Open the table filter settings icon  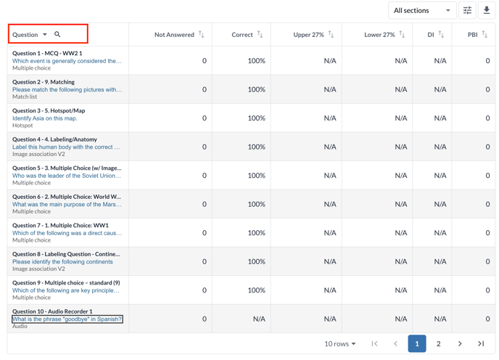pyautogui.click(x=467, y=10)
